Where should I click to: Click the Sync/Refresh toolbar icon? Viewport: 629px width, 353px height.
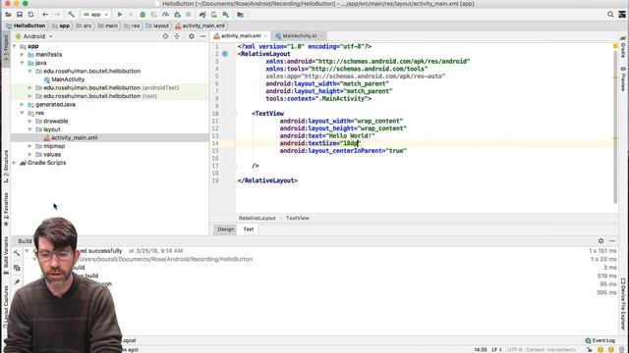pos(30,15)
